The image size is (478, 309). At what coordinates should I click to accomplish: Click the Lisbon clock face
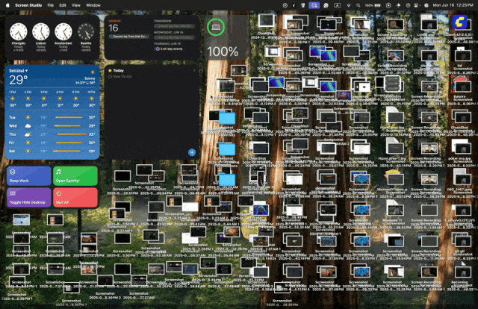[x=41, y=31]
